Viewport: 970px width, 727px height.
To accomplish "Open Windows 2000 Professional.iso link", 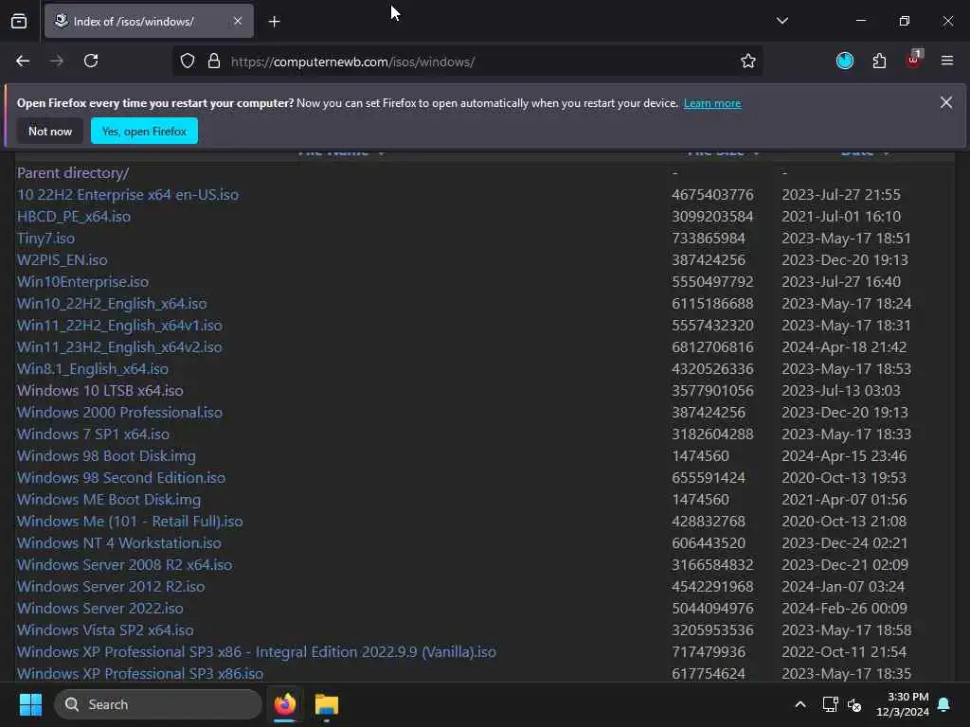I will coord(119,413).
